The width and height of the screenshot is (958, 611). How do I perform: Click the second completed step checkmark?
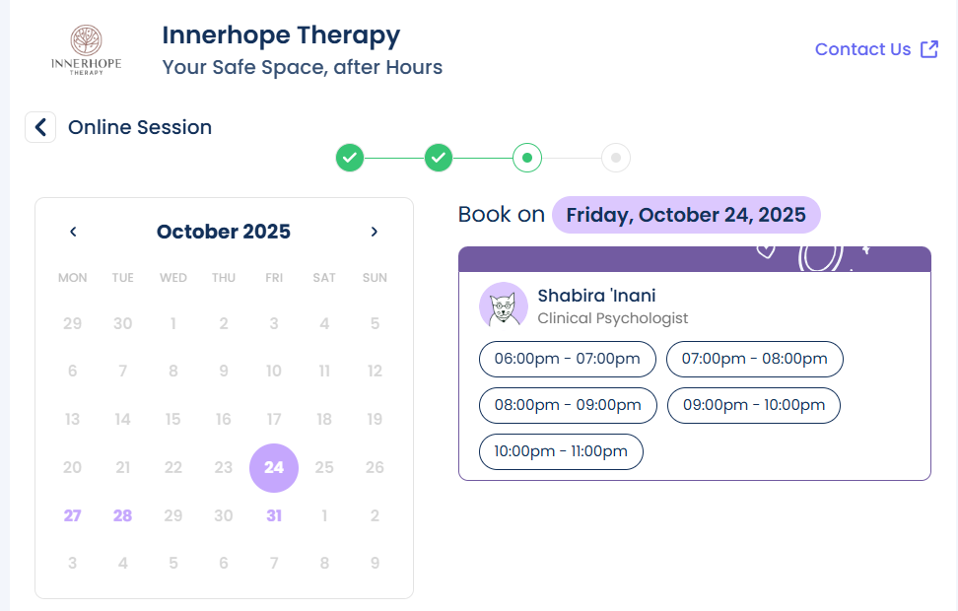tap(439, 157)
